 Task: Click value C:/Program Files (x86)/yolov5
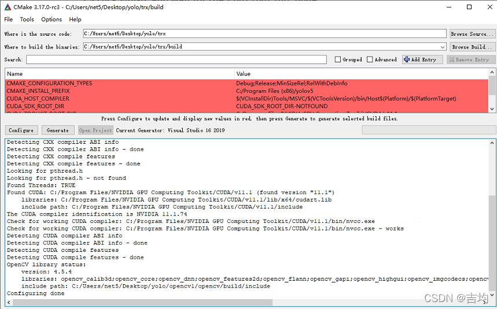[274, 91]
